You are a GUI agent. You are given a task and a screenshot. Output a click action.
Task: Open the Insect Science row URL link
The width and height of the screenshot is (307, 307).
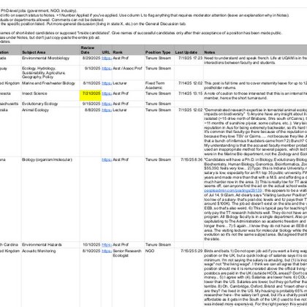point(107,94)
